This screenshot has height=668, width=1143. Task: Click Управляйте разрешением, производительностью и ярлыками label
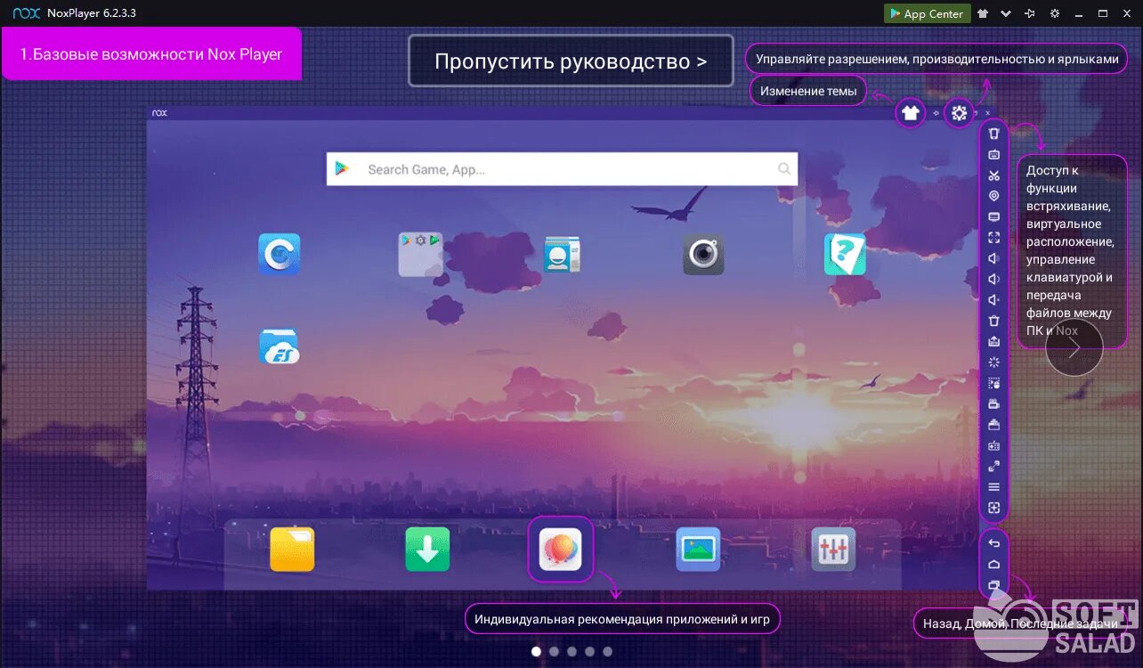pyautogui.click(x=936, y=59)
